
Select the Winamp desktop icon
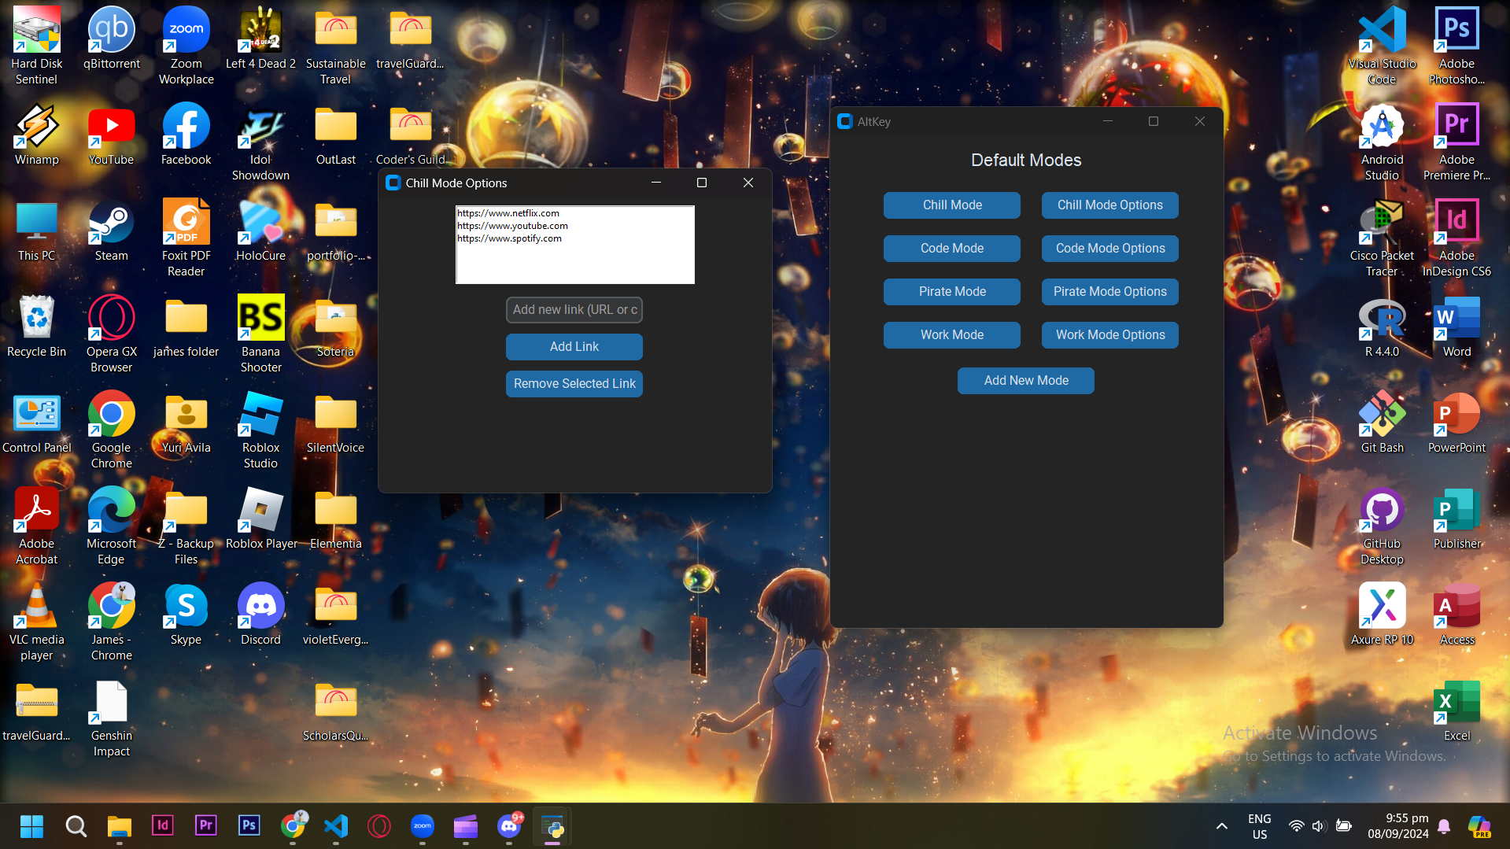37,134
